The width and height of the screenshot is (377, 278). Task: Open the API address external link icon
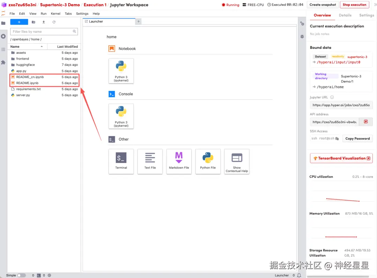pos(366,122)
